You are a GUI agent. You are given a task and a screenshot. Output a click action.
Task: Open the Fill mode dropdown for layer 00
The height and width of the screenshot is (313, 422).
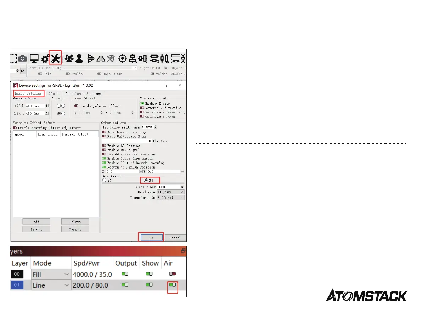tap(51, 274)
